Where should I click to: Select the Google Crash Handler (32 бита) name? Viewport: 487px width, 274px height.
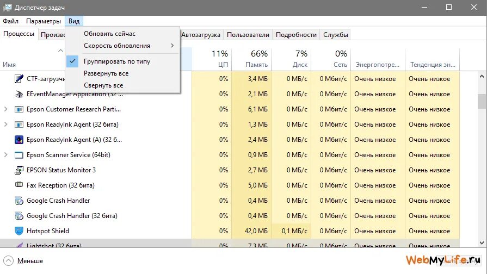(x=72, y=216)
